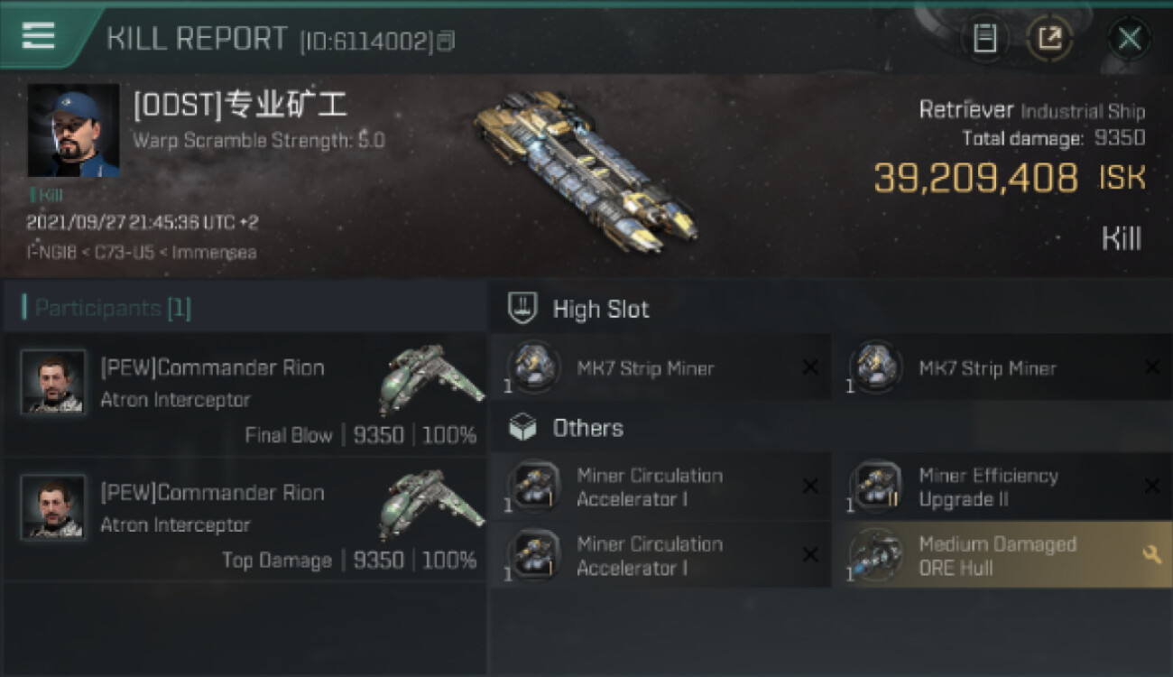The height and width of the screenshot is (677, 1173).
Task: Click the second MK7 Strip Miner icon
Action: click(875, 366)
